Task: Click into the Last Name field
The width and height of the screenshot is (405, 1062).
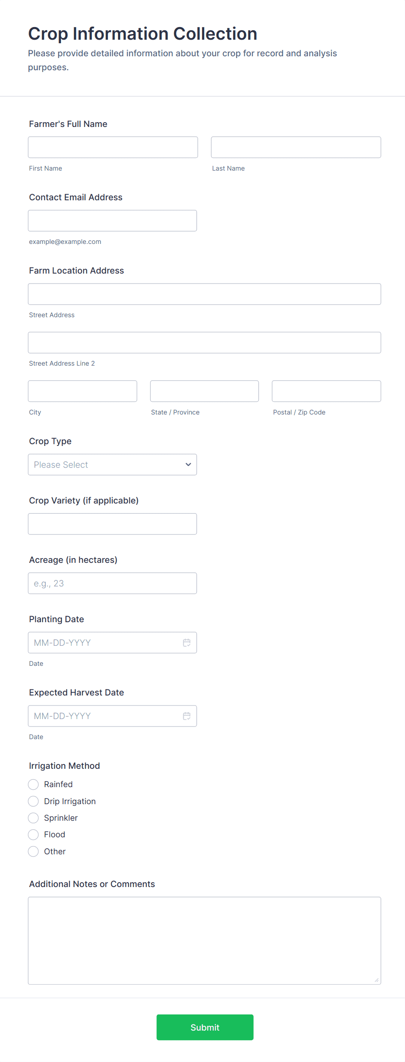Action: point(295,147)
